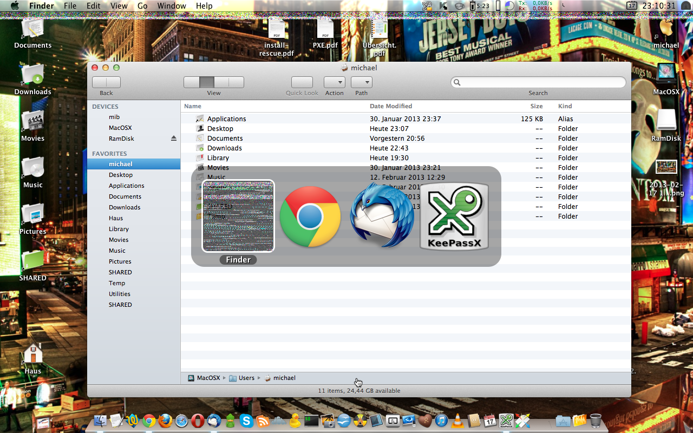This screenshot has height=433, width=693.
Task: Open Terminal from the Dock
Action: tap(311, 421)
